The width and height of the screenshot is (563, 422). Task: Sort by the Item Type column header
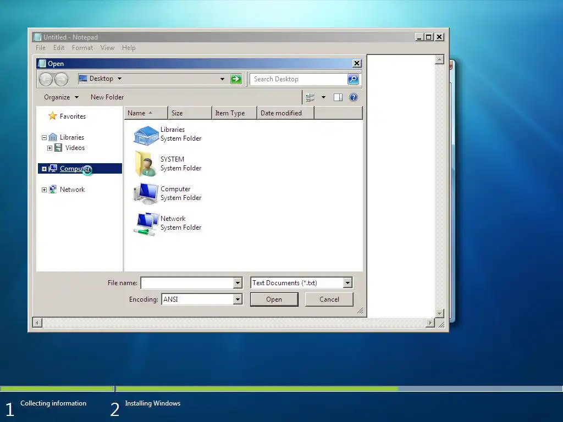(234, 113)
